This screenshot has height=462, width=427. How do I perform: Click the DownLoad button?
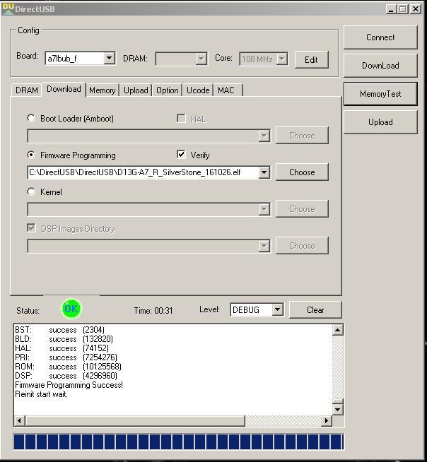click(x=380, y=66)
